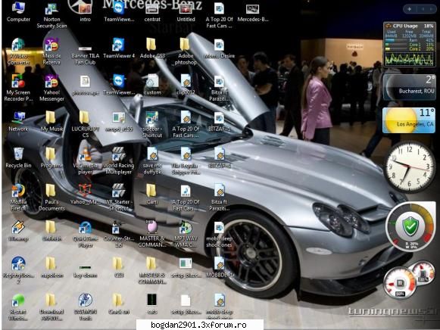Launch RegistryBoo... shortcut

click(18, 270)
